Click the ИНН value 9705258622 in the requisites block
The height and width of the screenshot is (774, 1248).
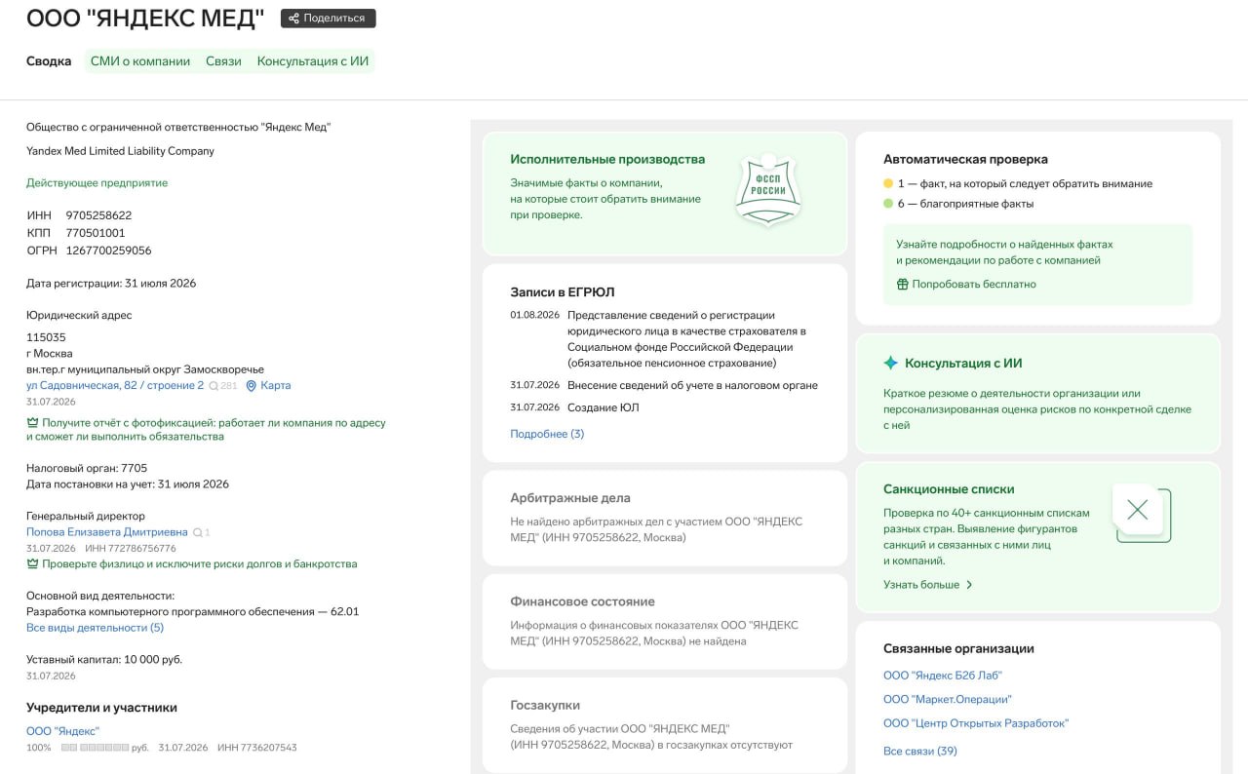tap(98, 215)
